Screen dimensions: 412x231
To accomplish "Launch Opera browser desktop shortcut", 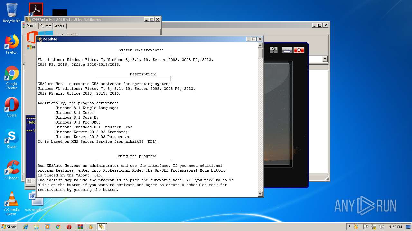I will 12,107.
